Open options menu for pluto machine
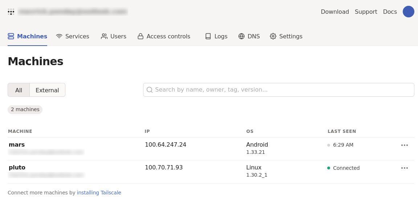418x206 pixels. pos(404,168)
